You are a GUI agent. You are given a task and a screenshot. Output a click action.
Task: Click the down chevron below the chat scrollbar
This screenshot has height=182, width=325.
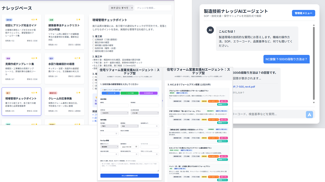pyautogui.click(x=314, y=103)
